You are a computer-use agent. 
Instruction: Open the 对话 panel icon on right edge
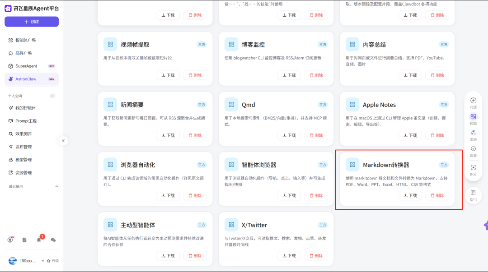click(473, 100)
